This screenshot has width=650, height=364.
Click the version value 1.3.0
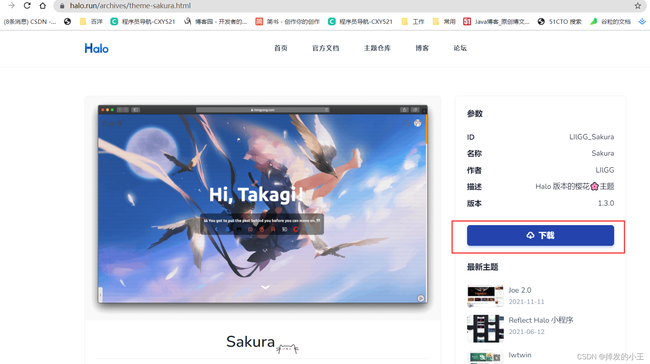(606, 203)
